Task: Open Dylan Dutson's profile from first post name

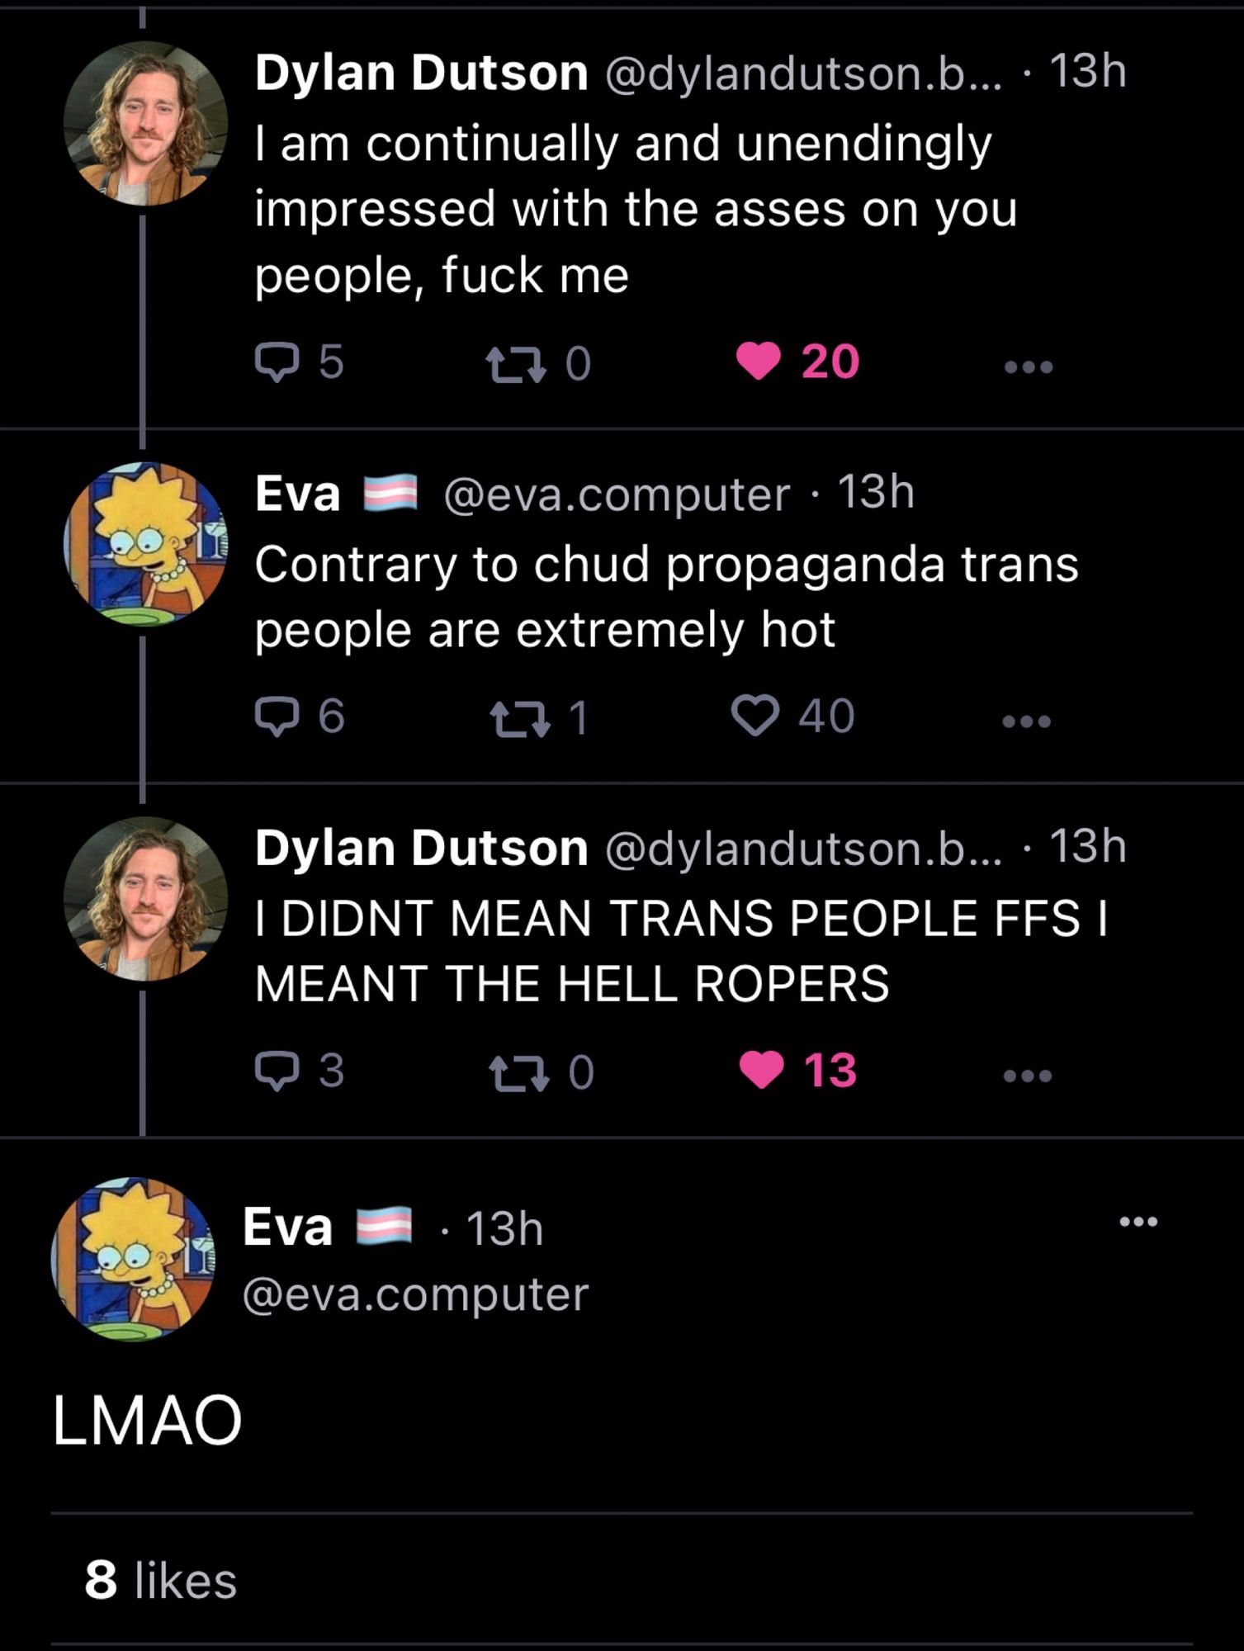Action: tap(422, 73)
